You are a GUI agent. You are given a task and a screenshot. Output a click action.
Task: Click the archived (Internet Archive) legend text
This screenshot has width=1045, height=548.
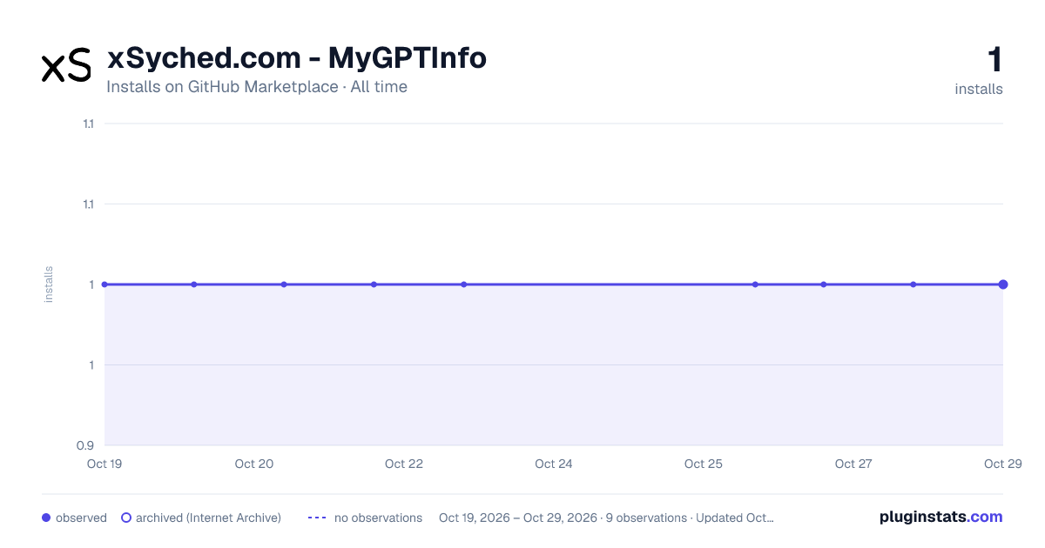coord(208,518)
